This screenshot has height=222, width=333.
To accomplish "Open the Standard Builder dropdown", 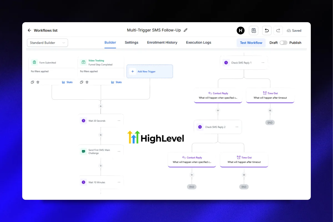I will (x=47, y=43).
